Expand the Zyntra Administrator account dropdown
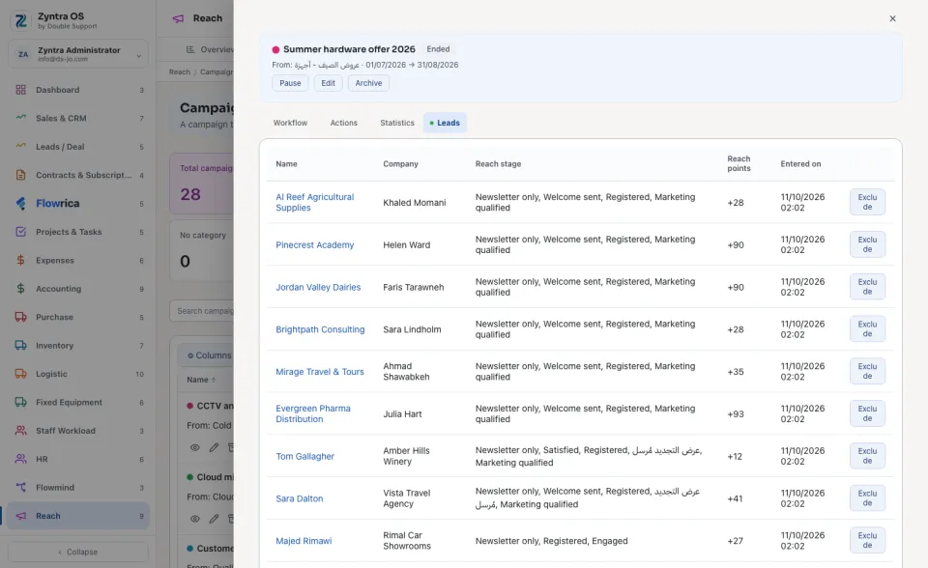 click(x=78, y=54)
